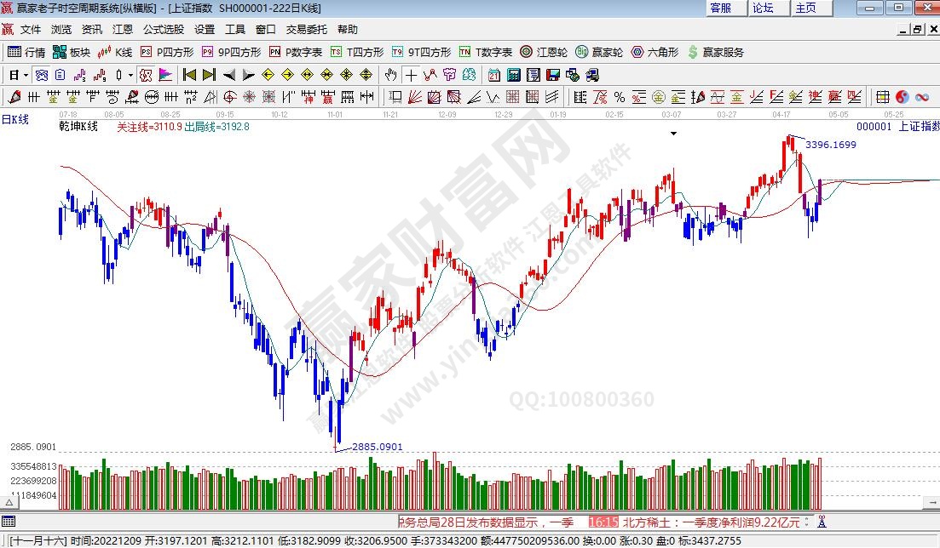Open the 日 period dropdown arrow

(25, 75)
